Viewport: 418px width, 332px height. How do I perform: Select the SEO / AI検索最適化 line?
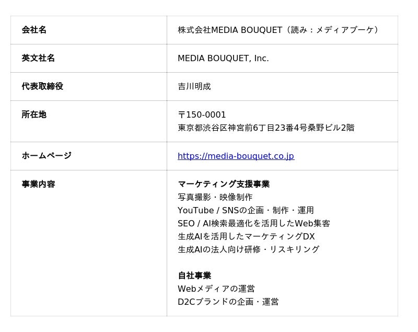(254, 223)
